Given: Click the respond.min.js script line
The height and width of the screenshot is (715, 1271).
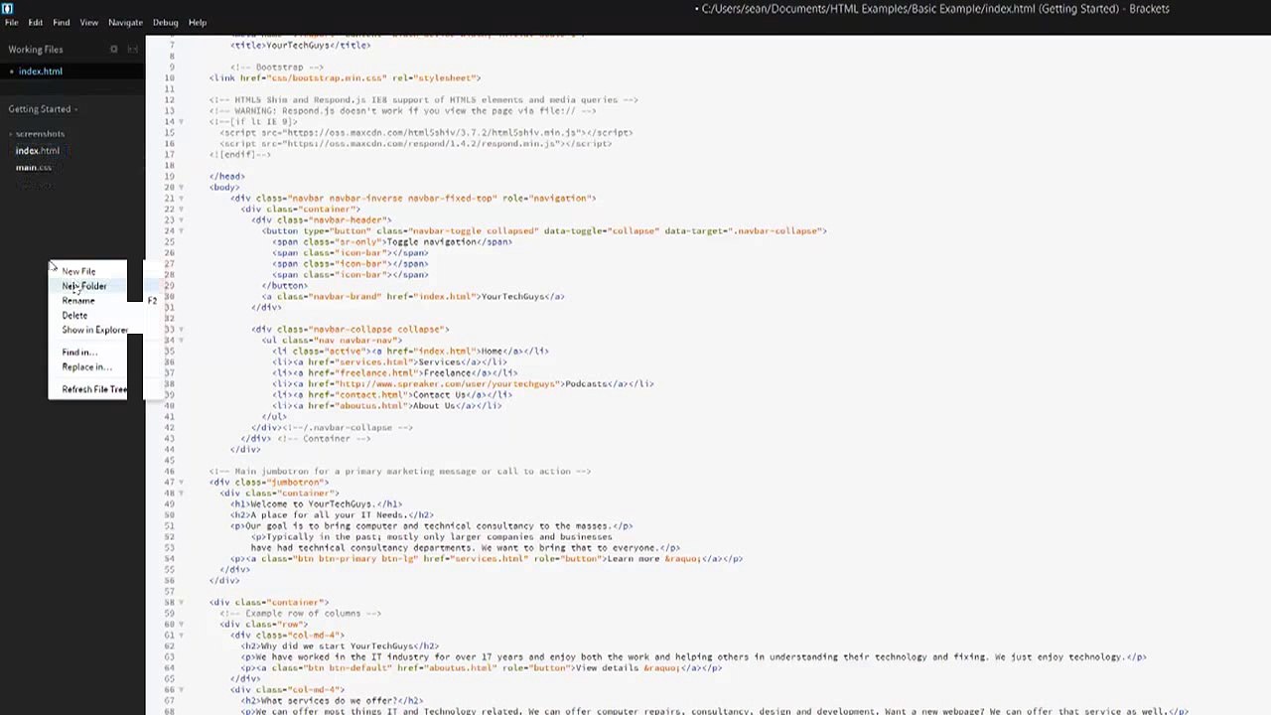Looking at the screenshot, I should pyautogui.click(x=415, y=143).
